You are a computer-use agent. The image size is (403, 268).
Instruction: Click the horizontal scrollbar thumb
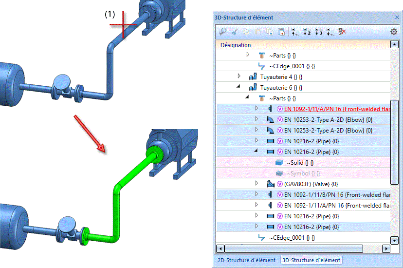pyautogui.click(x=294, y=249)
